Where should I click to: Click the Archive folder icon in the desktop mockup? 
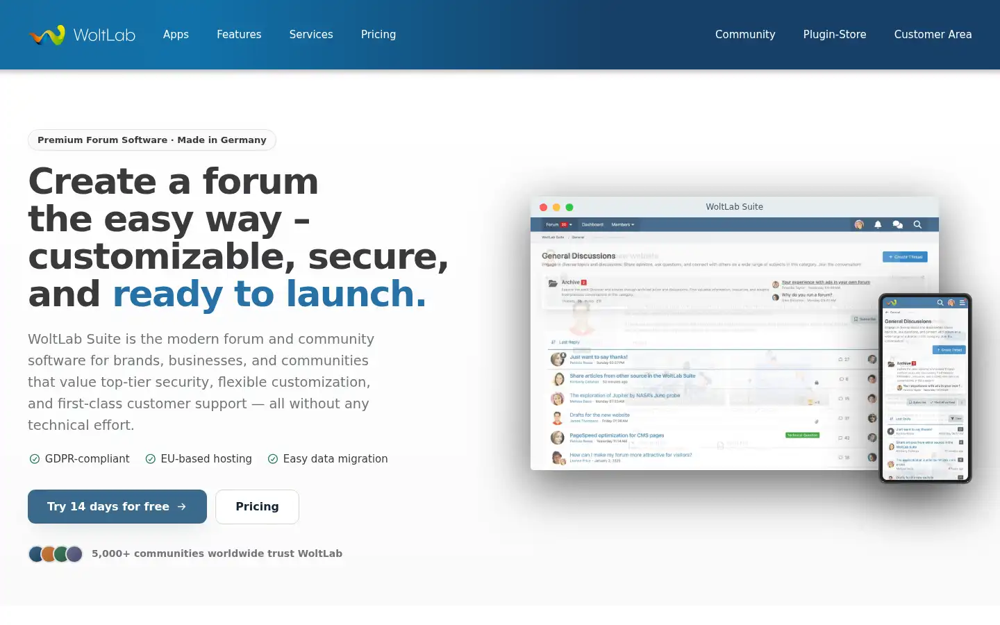(x=553, y=283)
